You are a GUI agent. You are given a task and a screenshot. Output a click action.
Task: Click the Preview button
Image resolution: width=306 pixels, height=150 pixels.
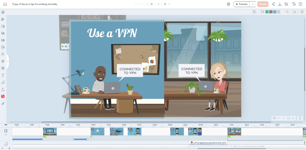(x=242, y=4)
